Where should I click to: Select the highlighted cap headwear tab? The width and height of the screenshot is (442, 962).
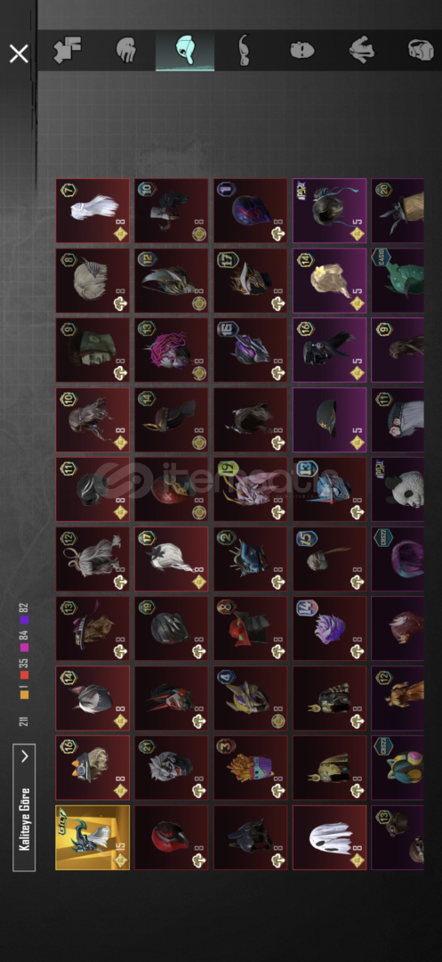[185, 50]
